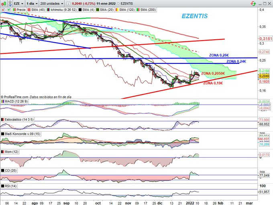The image size is (273, 205).
Task: Click the red plus add-indicator icon
Action: 3,10
